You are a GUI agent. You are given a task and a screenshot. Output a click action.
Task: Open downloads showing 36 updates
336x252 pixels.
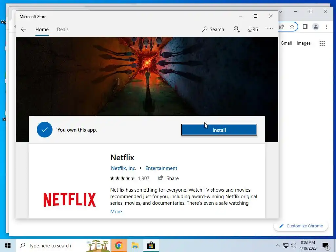click(x=253, y=29)
